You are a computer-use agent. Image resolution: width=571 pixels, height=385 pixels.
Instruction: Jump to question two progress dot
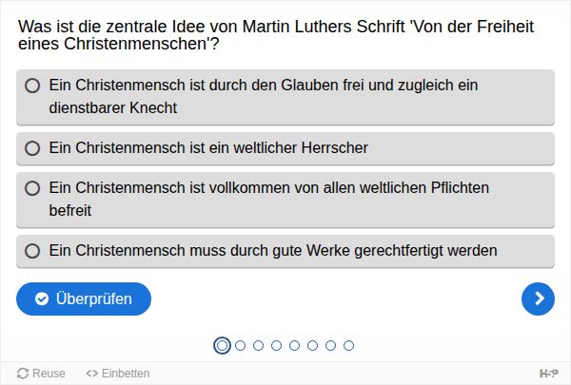(x=240, y=345)
